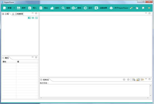Open 关于HyperPacer about button
Image resolution: width=154 pixels, height=104 pixels.
click(119, 8)
